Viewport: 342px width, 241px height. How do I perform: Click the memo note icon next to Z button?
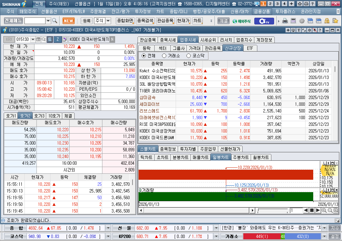pyautogui.click(x=65, y=39)
